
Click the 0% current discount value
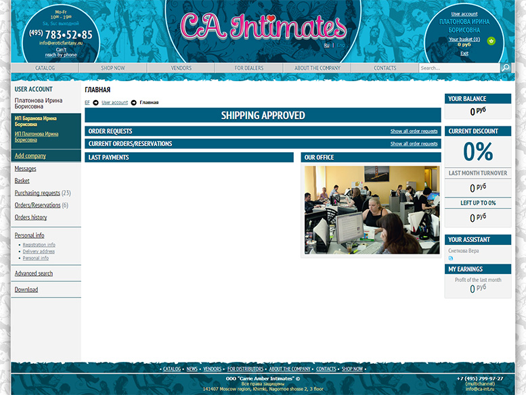coord(478,152)
